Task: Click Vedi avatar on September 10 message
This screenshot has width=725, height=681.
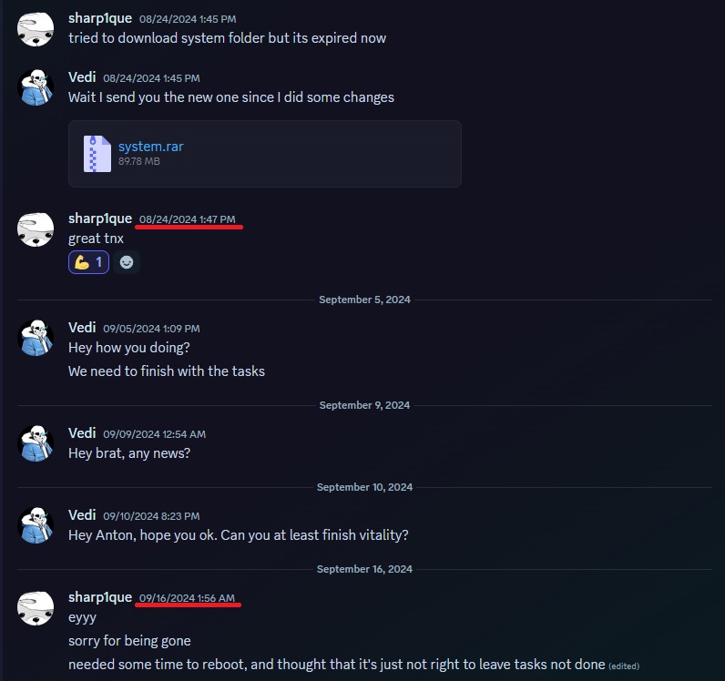Action: coord(36,525)
